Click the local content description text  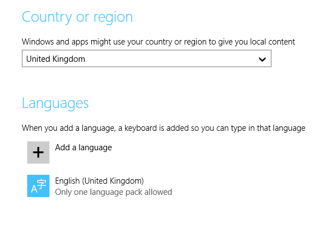(x=158, y=42)
